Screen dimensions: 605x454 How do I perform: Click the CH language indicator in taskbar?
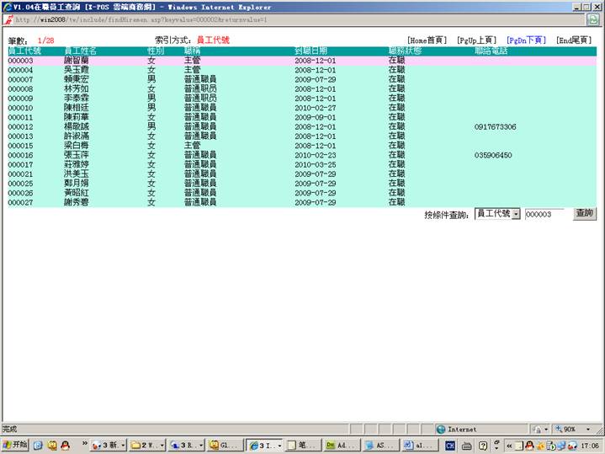tap(450, 444)
